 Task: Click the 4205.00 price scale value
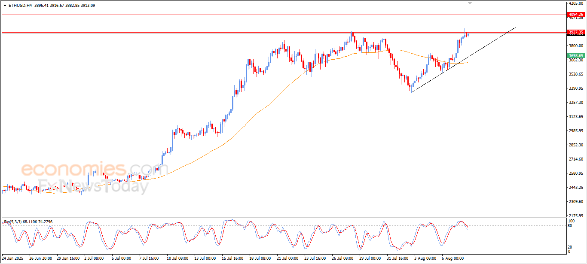pos(575,3)
